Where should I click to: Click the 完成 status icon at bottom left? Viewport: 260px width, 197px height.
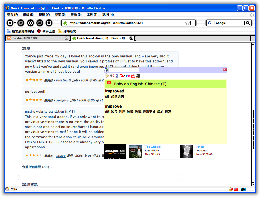(x=7, y=189)
